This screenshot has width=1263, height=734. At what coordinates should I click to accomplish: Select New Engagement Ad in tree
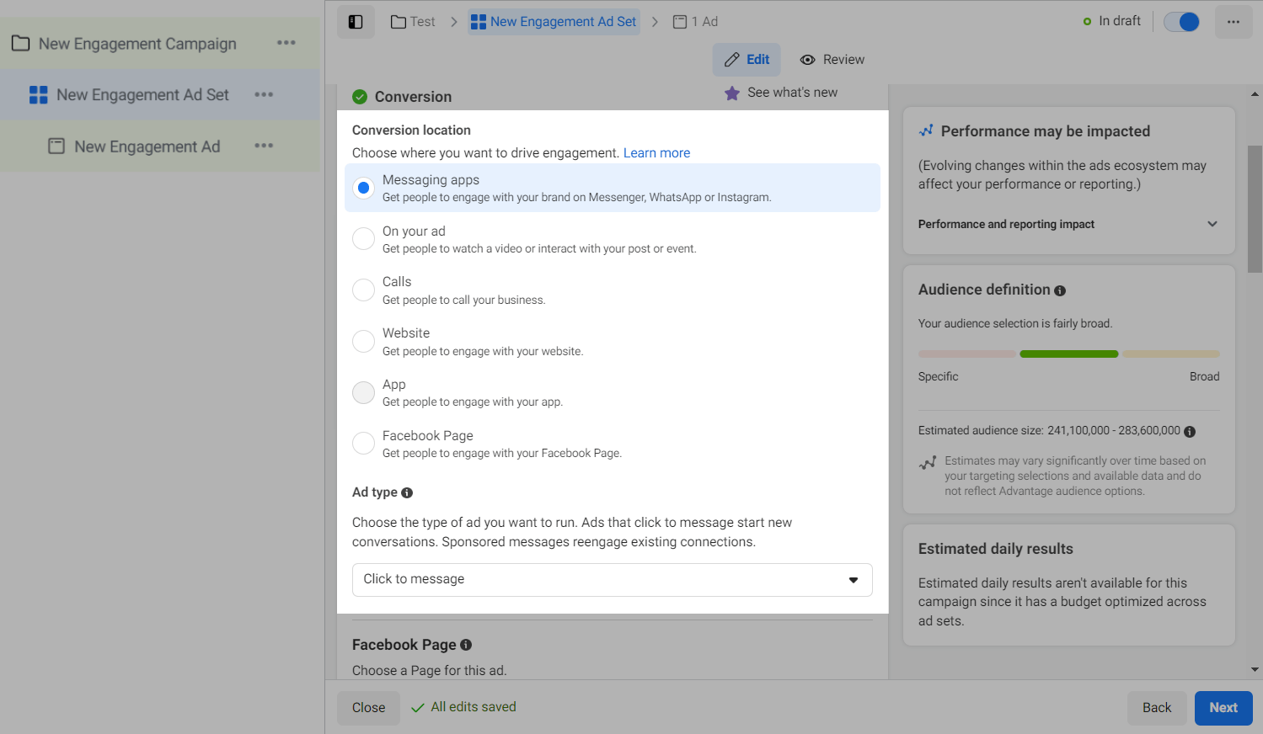147,146
